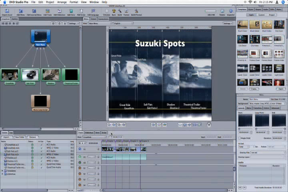Switch to the Outline tab
The image size is (288, 192).
pos(15,19)
